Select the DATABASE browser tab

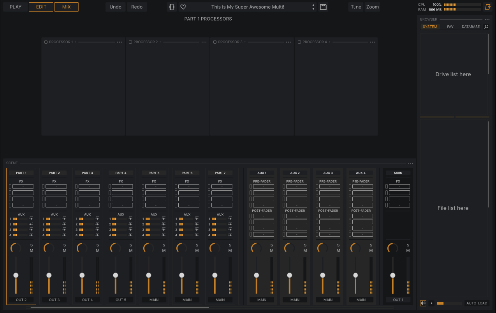point(471,27)
